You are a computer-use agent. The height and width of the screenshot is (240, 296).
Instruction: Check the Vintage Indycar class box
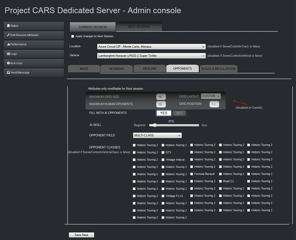click(x=163, y=160)
